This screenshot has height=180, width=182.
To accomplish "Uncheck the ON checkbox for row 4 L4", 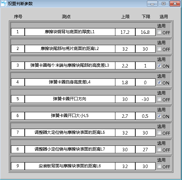I will click(x=159, y=82).
